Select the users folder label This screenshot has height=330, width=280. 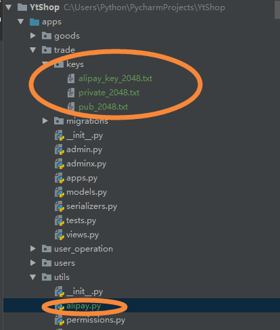(x=64, y=263)
